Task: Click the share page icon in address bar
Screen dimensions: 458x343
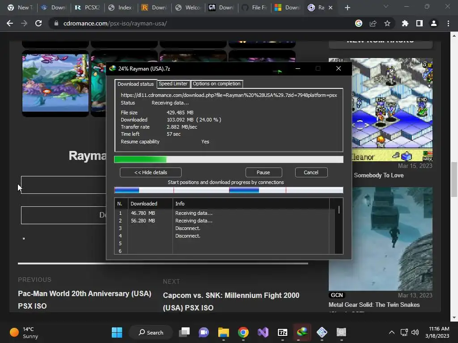Action: tap(373, 23)
